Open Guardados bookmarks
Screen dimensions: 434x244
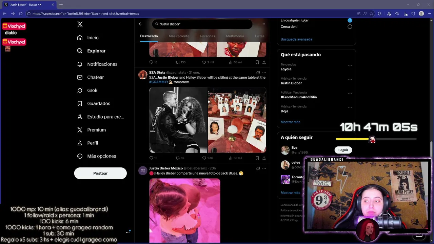94,103
